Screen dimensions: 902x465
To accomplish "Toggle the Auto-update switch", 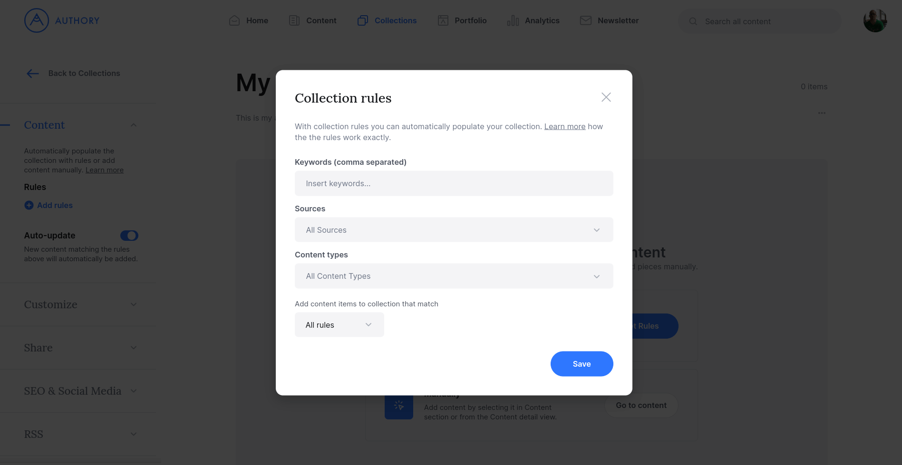I will point(129,236).
